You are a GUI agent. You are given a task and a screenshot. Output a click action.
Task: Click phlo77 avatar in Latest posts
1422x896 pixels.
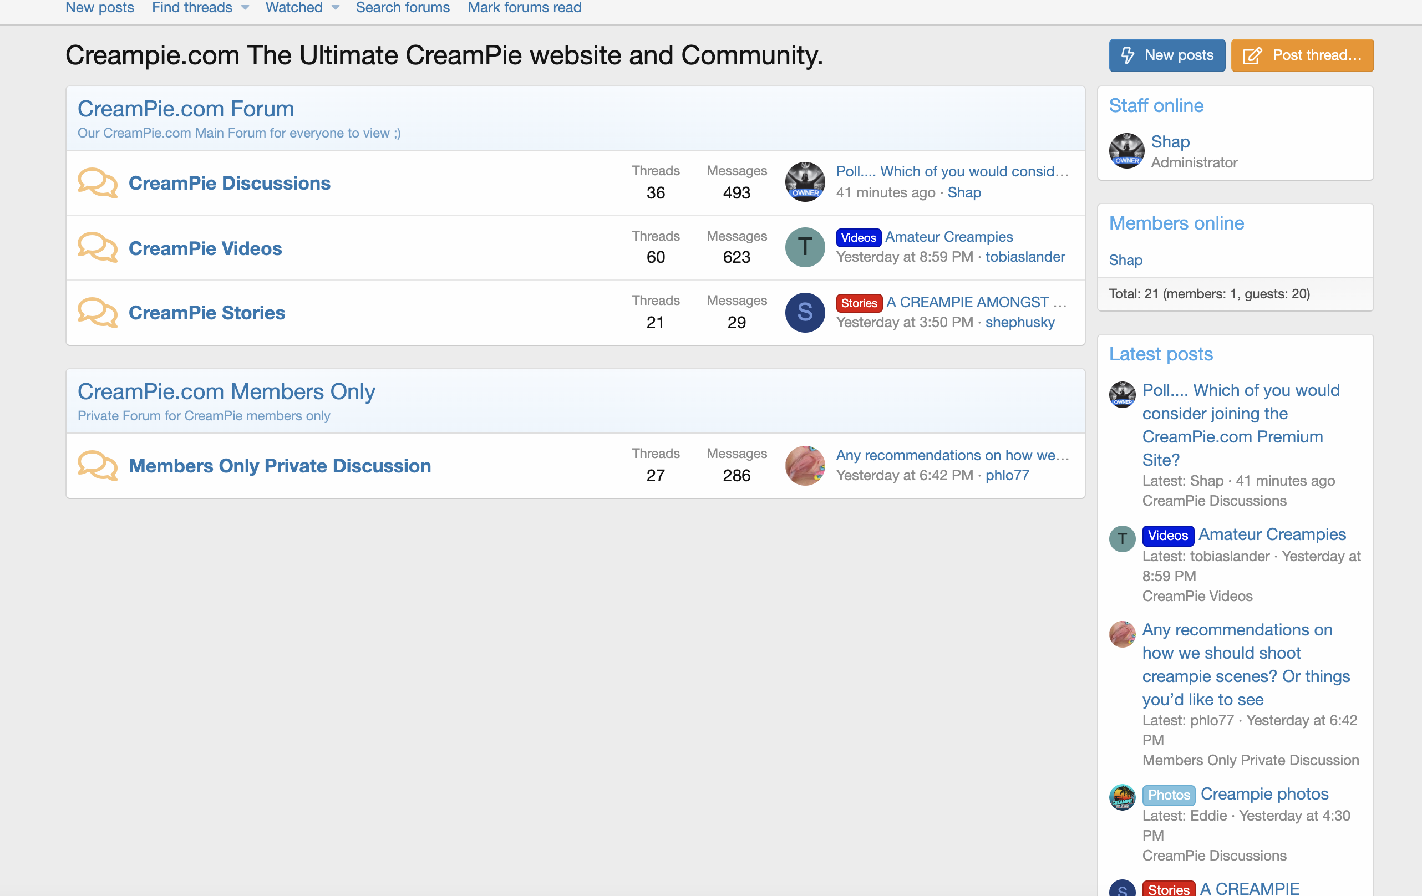pyautogui.click(x=1122, y=634)
